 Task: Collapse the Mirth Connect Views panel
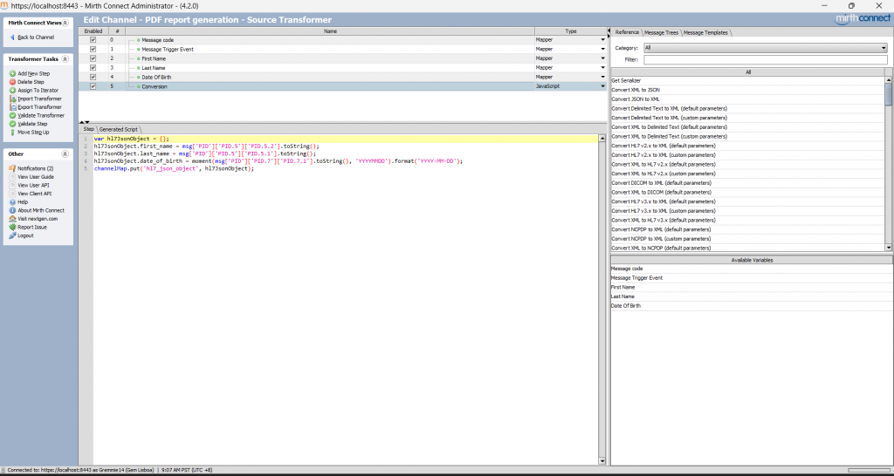pos(65,23)
